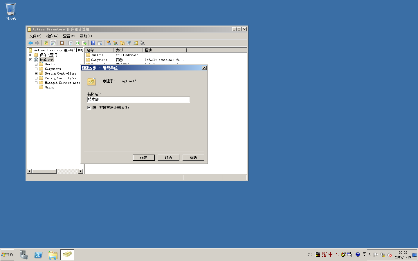The image size is (418, 261).
Task: Click the 确定 (OK) button
Action: pos(144,157)
